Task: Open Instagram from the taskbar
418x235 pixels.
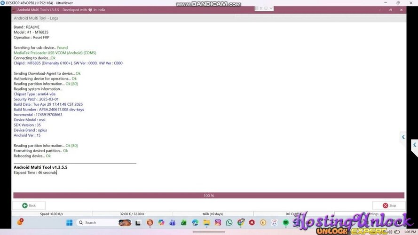Action: (x=218, y=222)
